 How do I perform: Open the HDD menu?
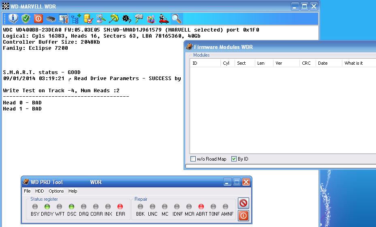coord(40,191)
